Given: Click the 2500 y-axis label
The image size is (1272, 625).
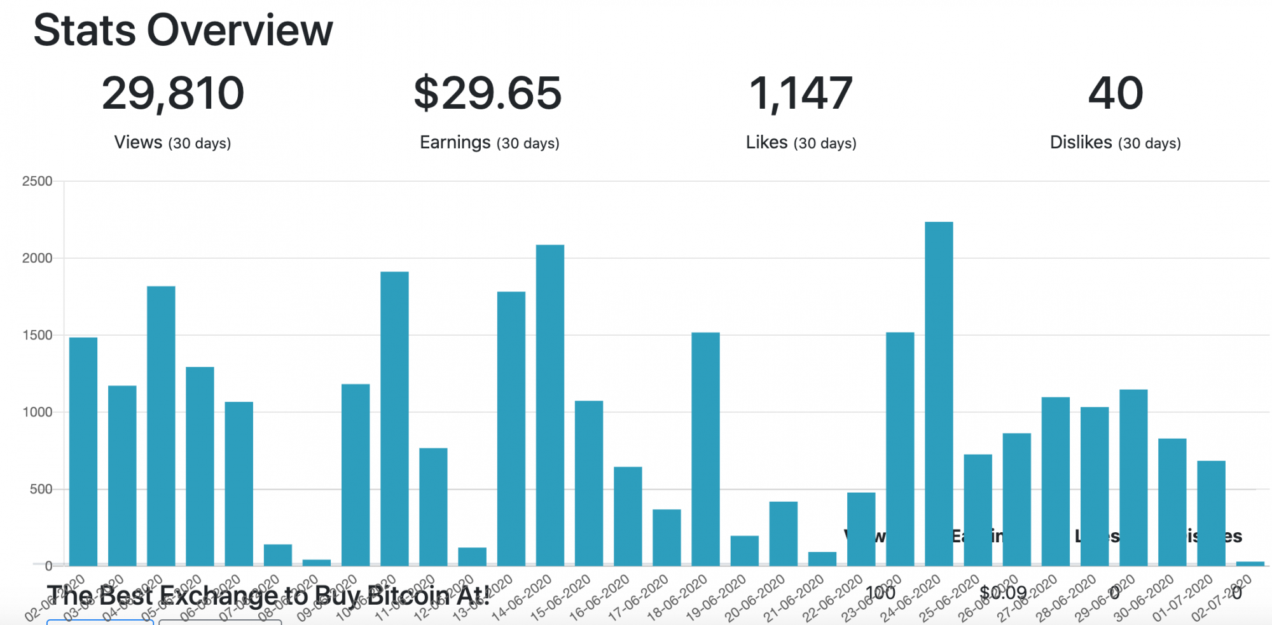Looking at the screenshot, I should coord(38,181).
